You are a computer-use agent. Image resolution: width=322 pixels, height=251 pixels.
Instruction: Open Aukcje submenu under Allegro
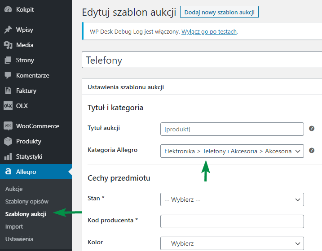pyautogui.click(x=14, y=189)
